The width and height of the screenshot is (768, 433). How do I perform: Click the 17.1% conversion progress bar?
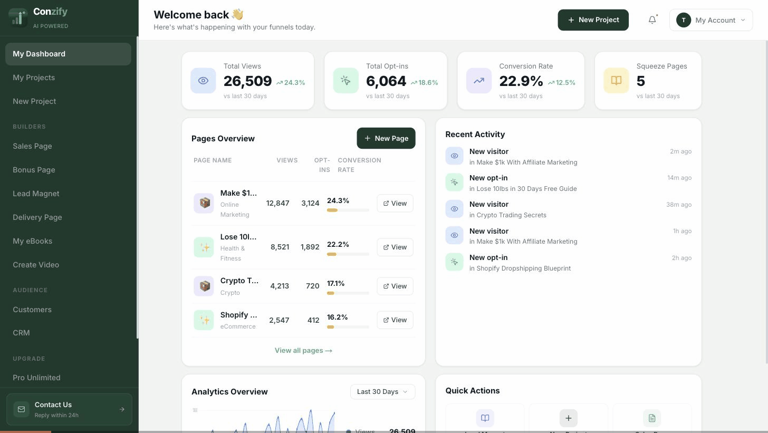tap(348, 293)
